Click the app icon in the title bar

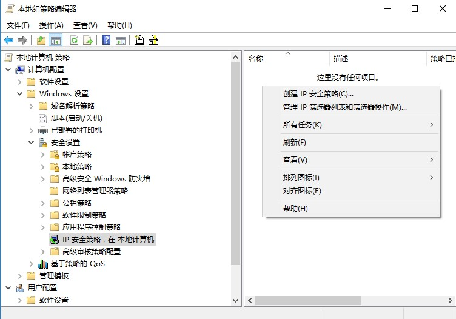(10, 9)
